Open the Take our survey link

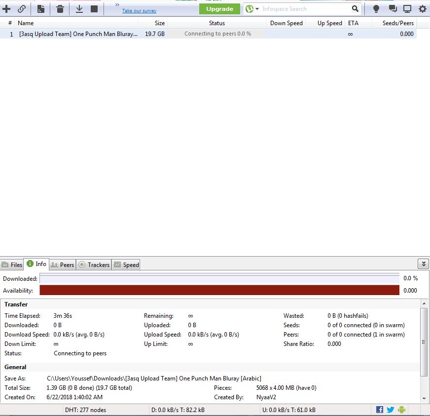139,11
